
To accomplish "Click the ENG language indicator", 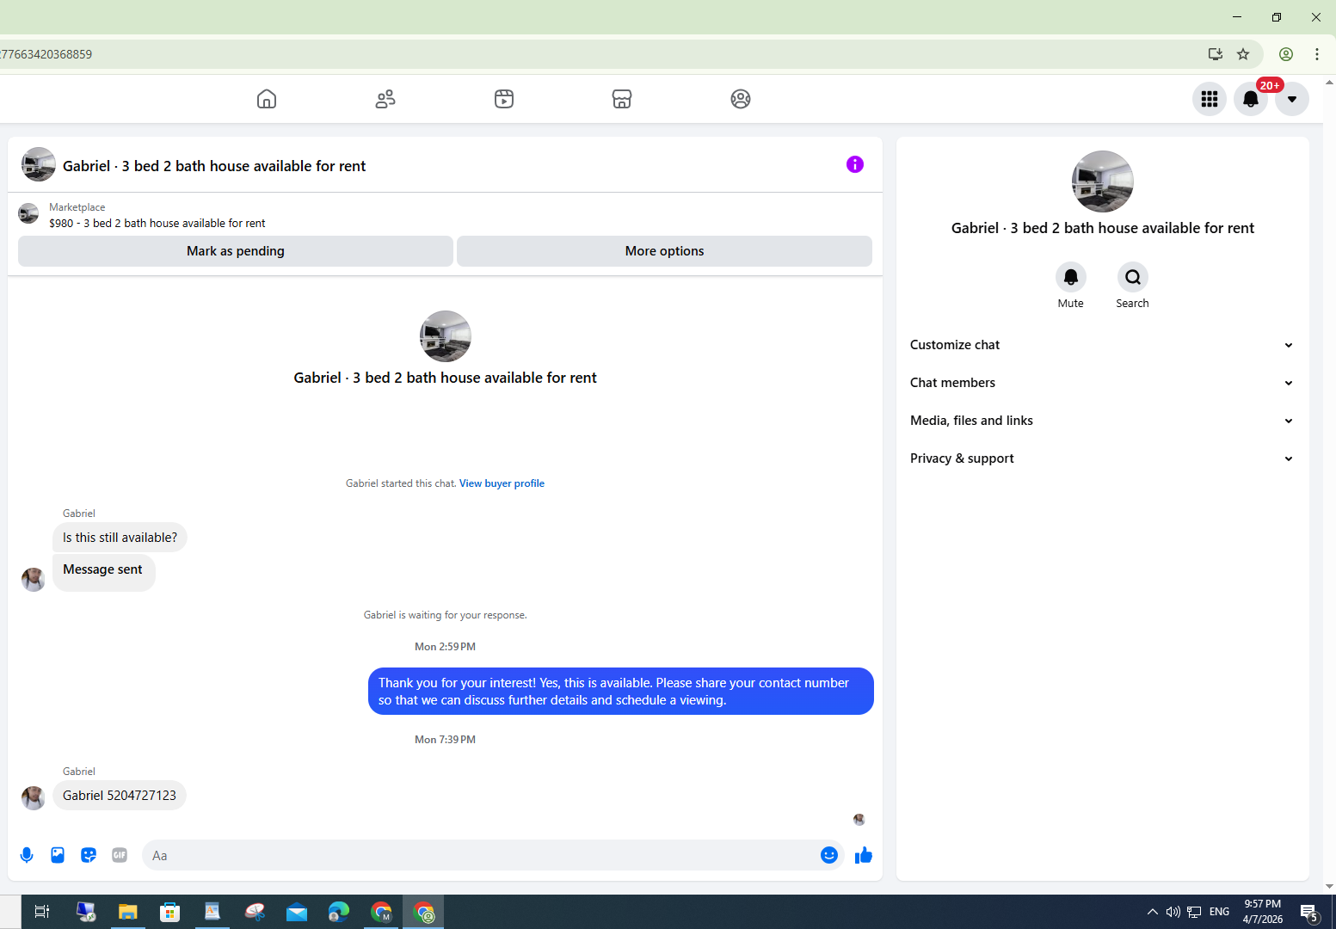I will (1219, 912).
